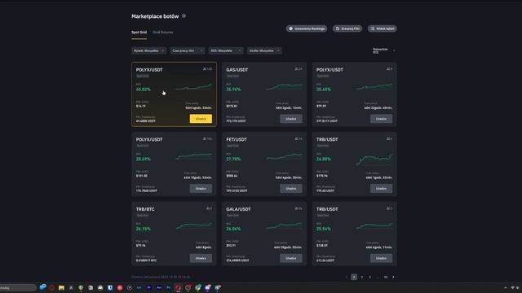Click Utwórz on TRB/USDT 25.56% card

381,258
